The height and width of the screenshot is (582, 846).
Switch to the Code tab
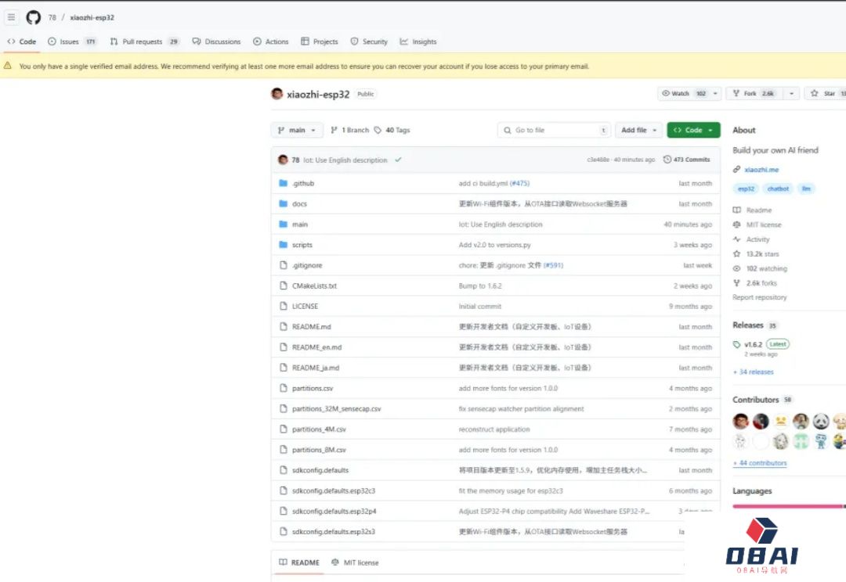pos(22,41)
